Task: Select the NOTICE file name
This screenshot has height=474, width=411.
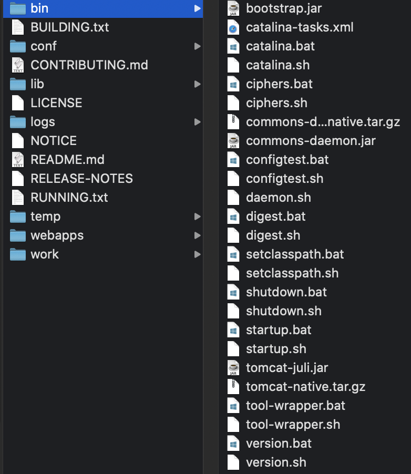Action: point(54,141)
